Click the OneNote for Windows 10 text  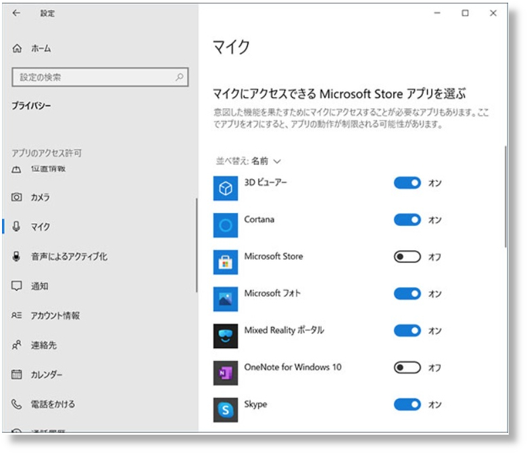coord(293,367)
